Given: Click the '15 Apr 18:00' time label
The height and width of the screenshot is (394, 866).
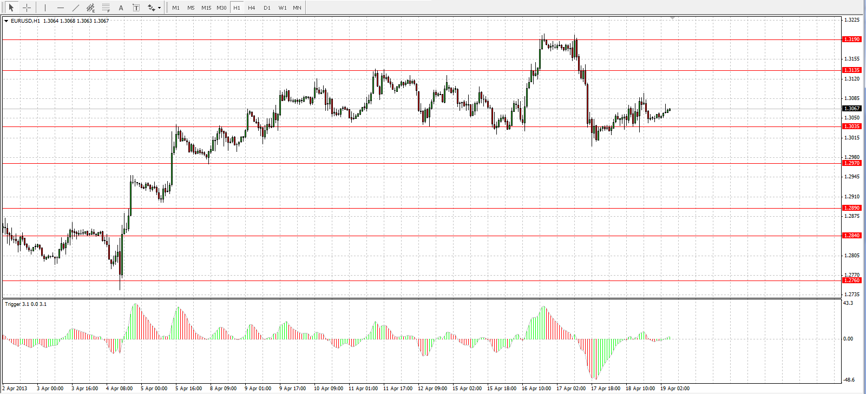Looking at the screenshot, I should [502, 389].
